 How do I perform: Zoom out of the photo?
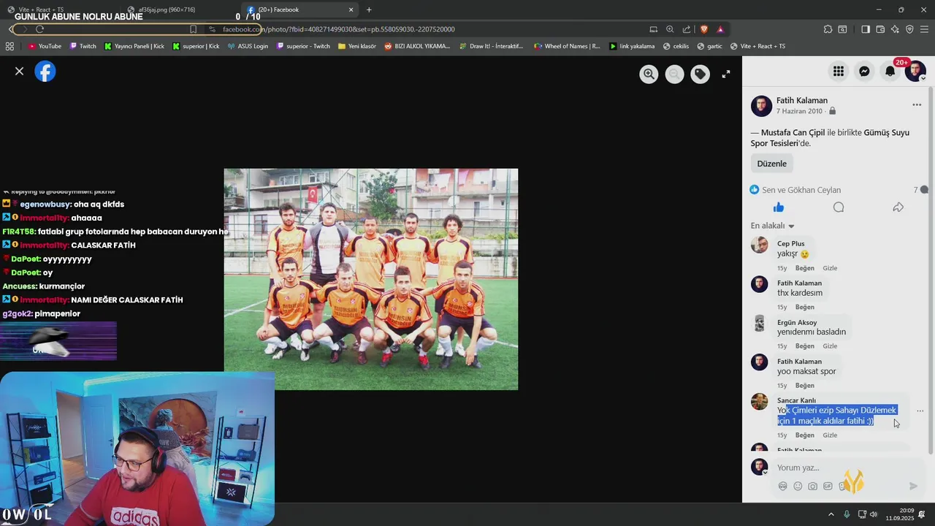coord(674,74)
